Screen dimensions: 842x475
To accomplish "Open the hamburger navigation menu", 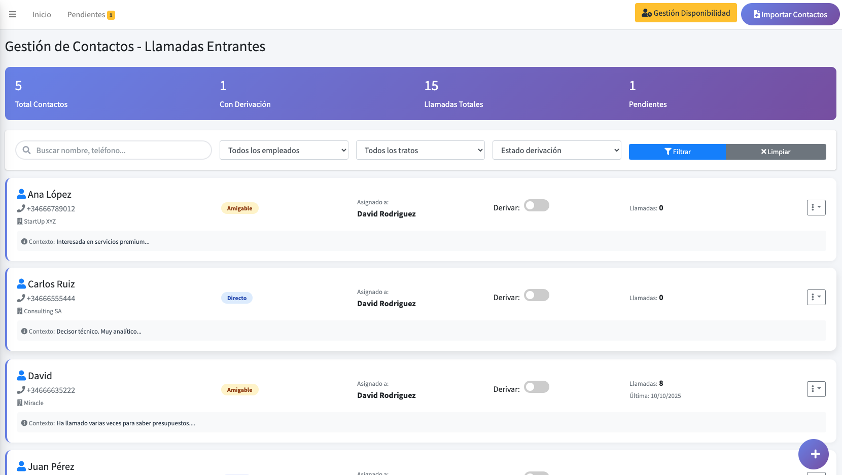I will point(13,14).
